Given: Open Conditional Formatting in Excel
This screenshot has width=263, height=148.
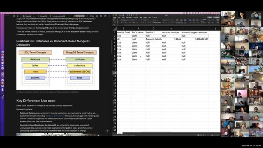Looking at the screenshot, I should point(178,21).
